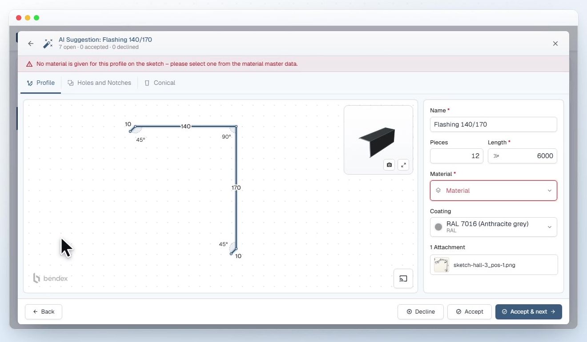Select the 170 dimension label
Screen dimensions: 587x342
236,188
